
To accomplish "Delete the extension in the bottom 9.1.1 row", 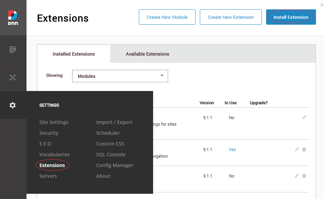I will [x=304, y=176].
